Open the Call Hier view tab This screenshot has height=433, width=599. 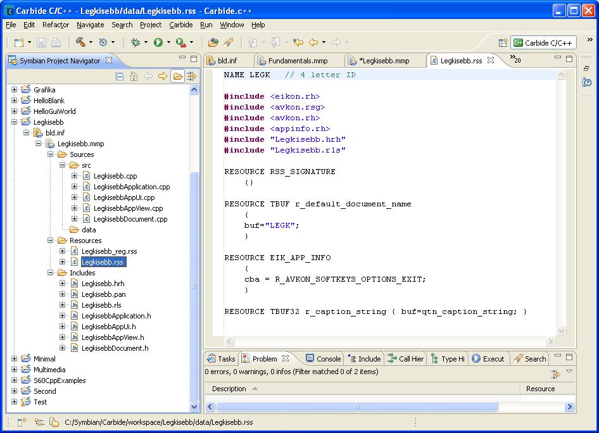[406, 359]
